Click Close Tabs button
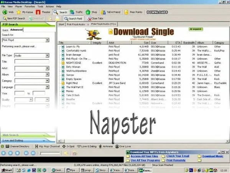The image size is (230, 173). [95, 18]
